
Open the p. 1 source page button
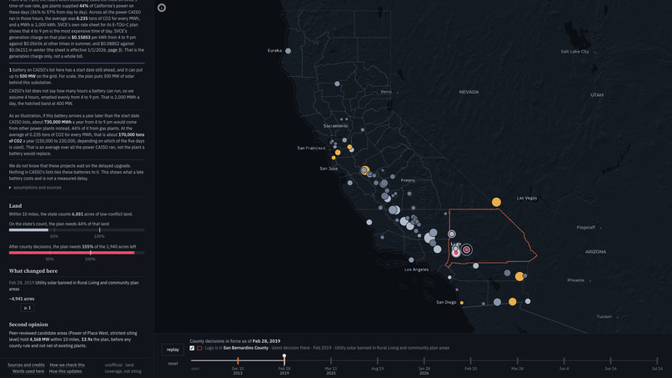[x=28, y=308]
